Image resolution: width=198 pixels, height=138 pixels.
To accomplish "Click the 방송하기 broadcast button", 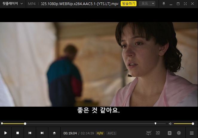I will (128, 4).
